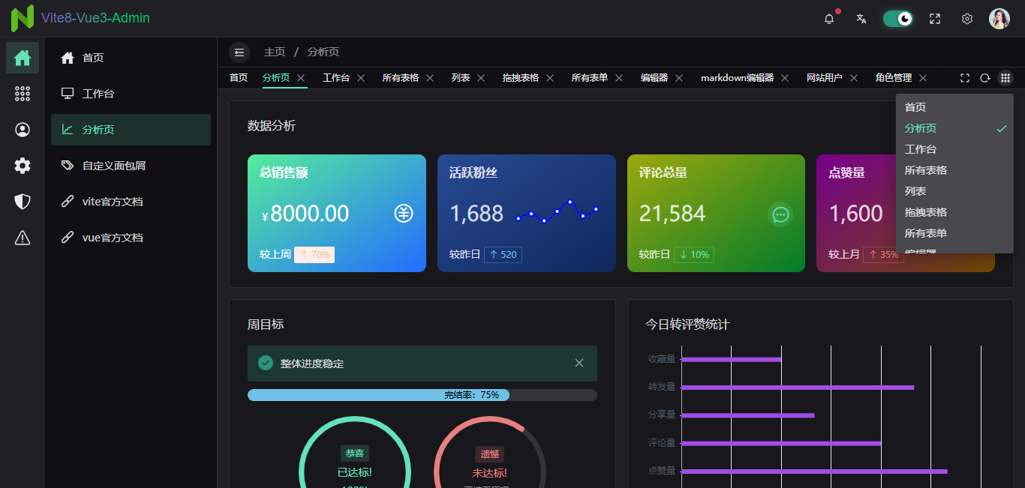Choose 所有表格 from the tab dropdown list

pos(954,170)
